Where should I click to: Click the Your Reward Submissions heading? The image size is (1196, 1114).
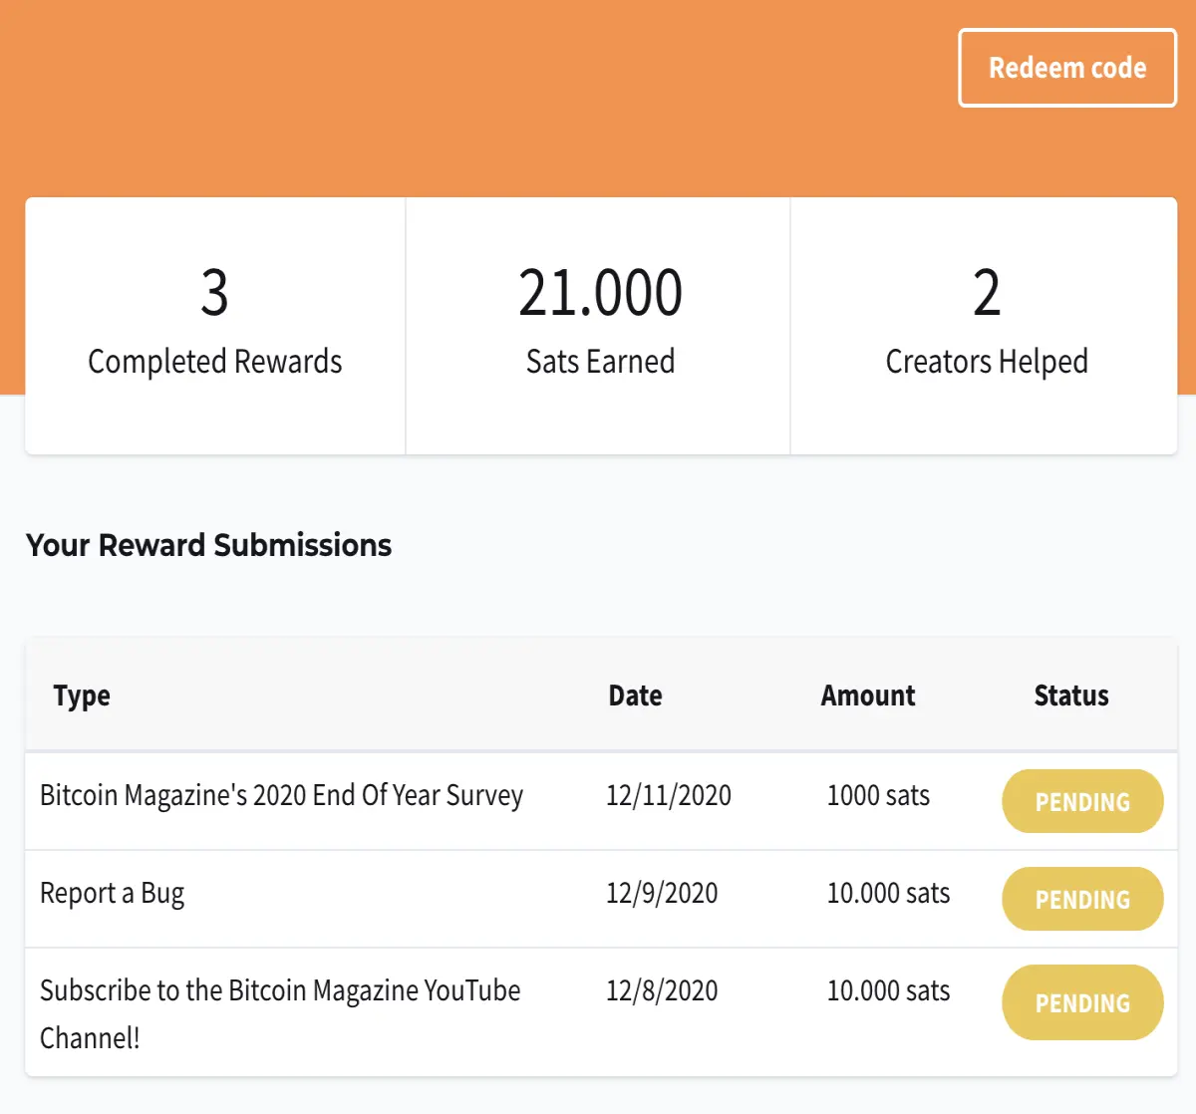tap(208, 545)
